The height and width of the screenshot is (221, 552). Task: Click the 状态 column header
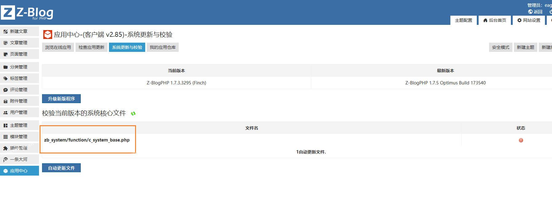521,128
